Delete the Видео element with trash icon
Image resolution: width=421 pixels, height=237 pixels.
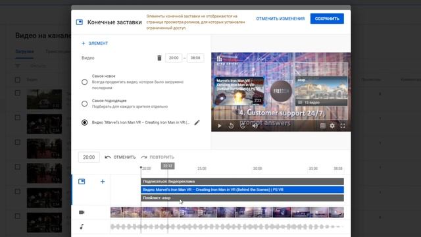click(159, 58)
